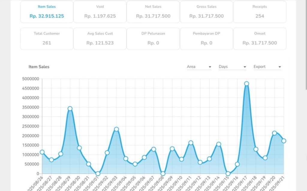This screenshot has width=307, height=191.
Task: Select the Item Sales summary card
Action: coord(47,12)
